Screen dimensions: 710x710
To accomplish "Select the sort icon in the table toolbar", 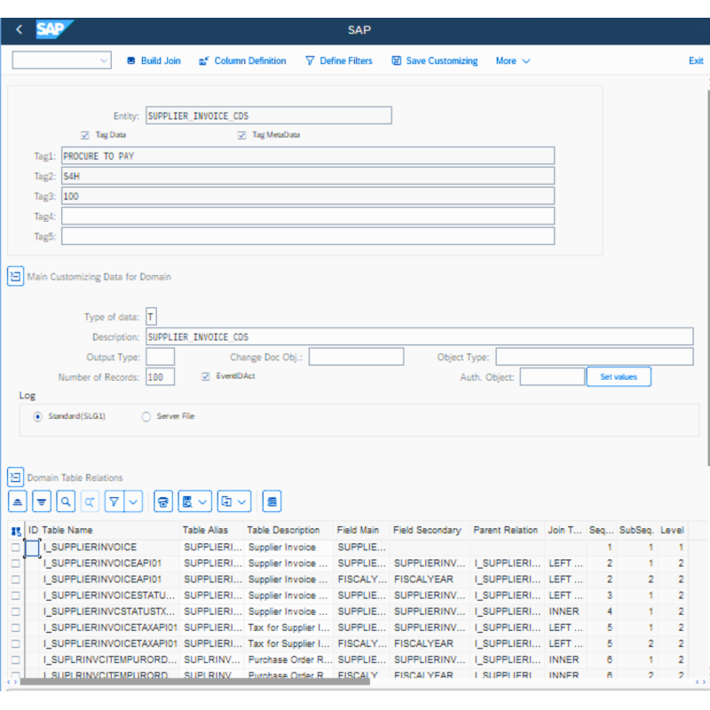I will (20, 501).
